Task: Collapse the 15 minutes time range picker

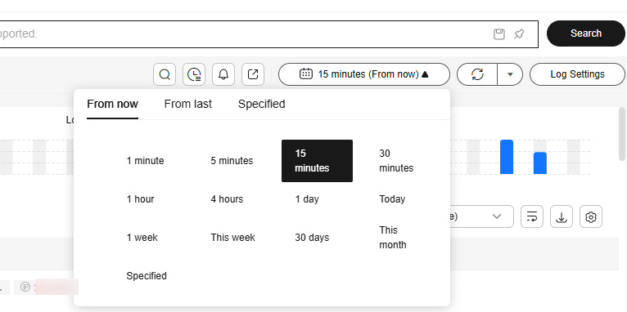Action: (364, 74)
